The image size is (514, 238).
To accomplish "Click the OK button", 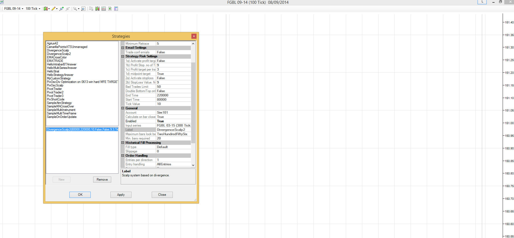I will point(80,195).
